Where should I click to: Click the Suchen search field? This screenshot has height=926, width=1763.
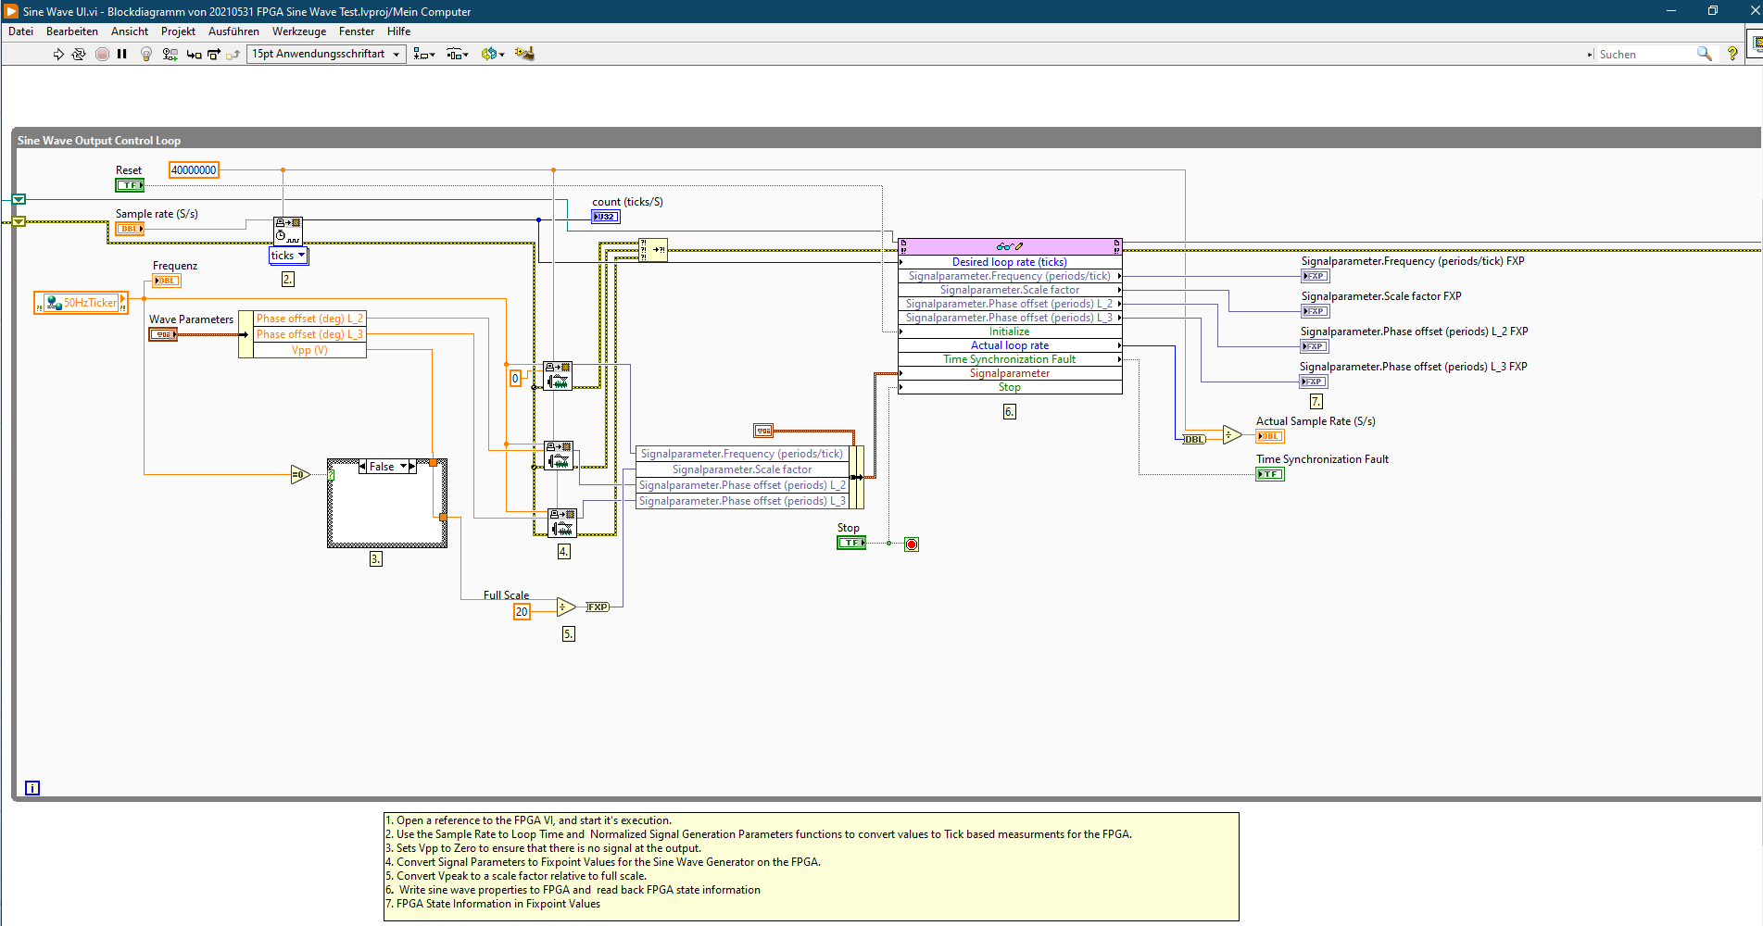1643,55
